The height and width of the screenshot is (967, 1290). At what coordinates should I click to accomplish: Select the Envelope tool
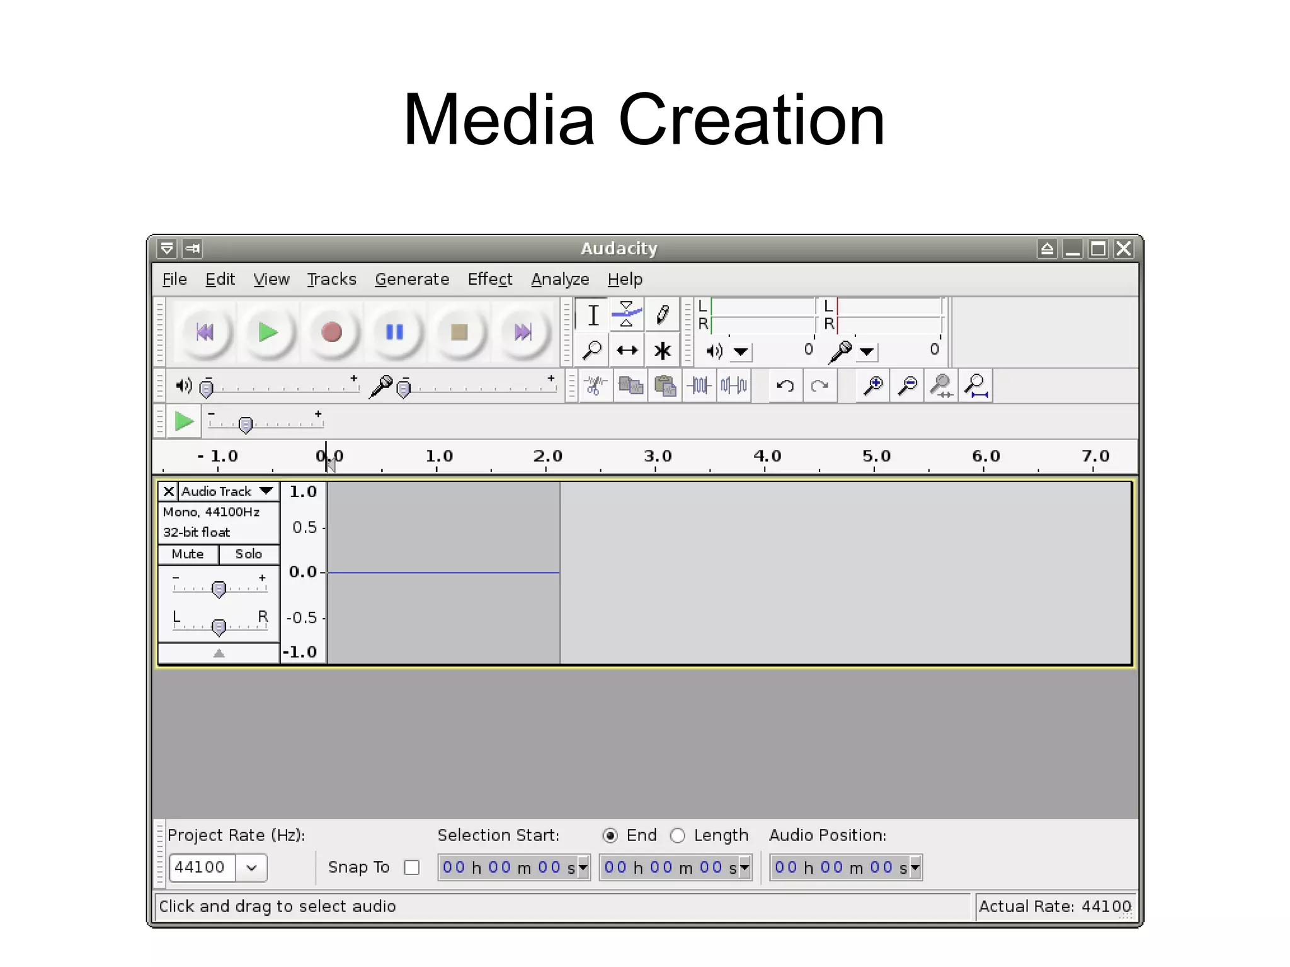627,315
